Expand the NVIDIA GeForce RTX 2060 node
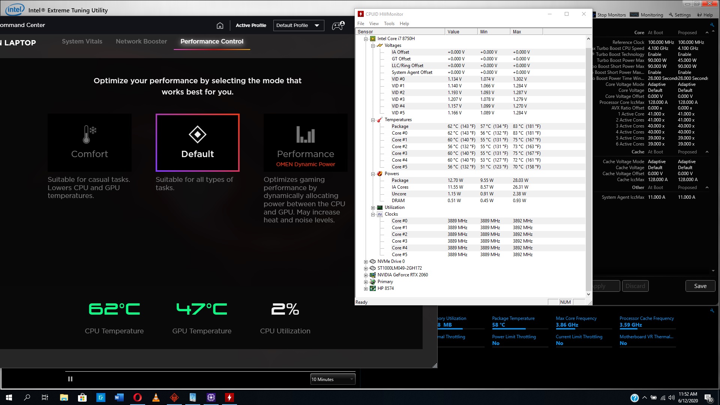The height and width of the screenshot is (405, 720). (366, 275)
